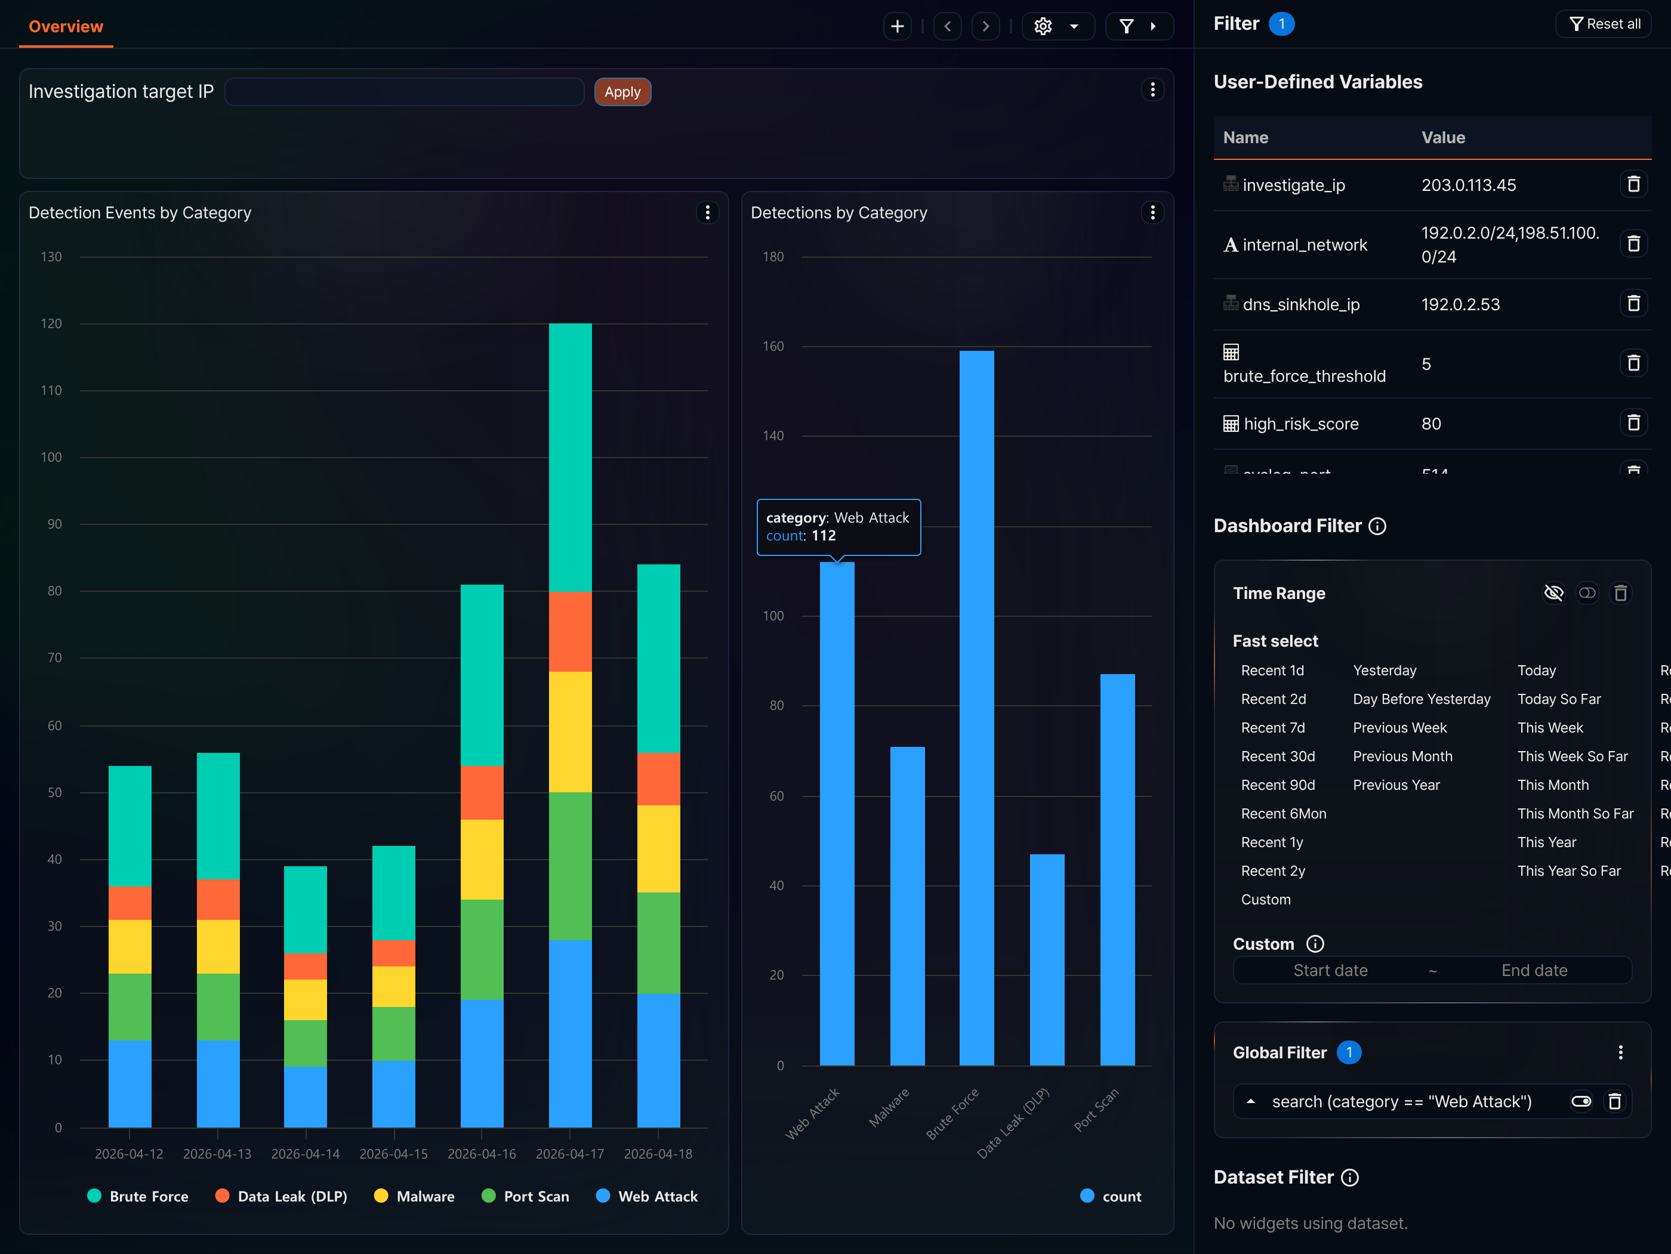
Task: Click the Apply button
Action: pos(622,92)
